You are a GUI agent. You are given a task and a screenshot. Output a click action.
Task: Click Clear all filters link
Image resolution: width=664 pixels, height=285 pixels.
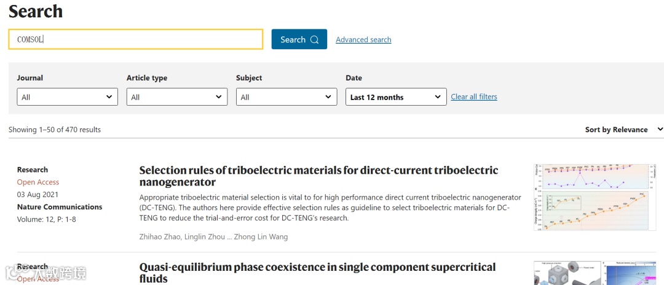pyautogui.click(x=473, y=97)
